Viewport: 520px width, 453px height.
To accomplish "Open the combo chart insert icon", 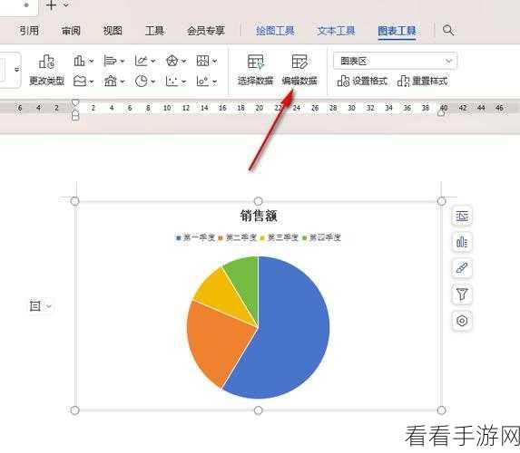I will (202, 81).
